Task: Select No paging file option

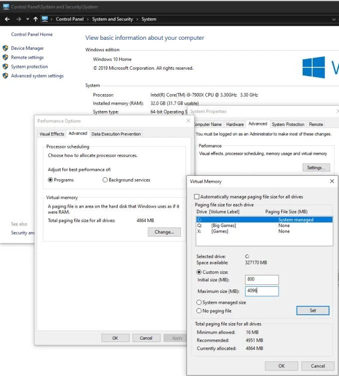Action: (x=199, y=311)
